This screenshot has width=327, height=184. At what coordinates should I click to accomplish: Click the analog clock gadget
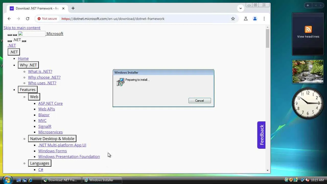click(308, 103)
